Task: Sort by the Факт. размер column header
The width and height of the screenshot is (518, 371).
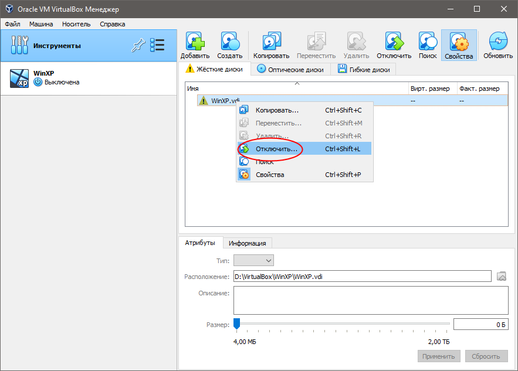Action: 482,89
